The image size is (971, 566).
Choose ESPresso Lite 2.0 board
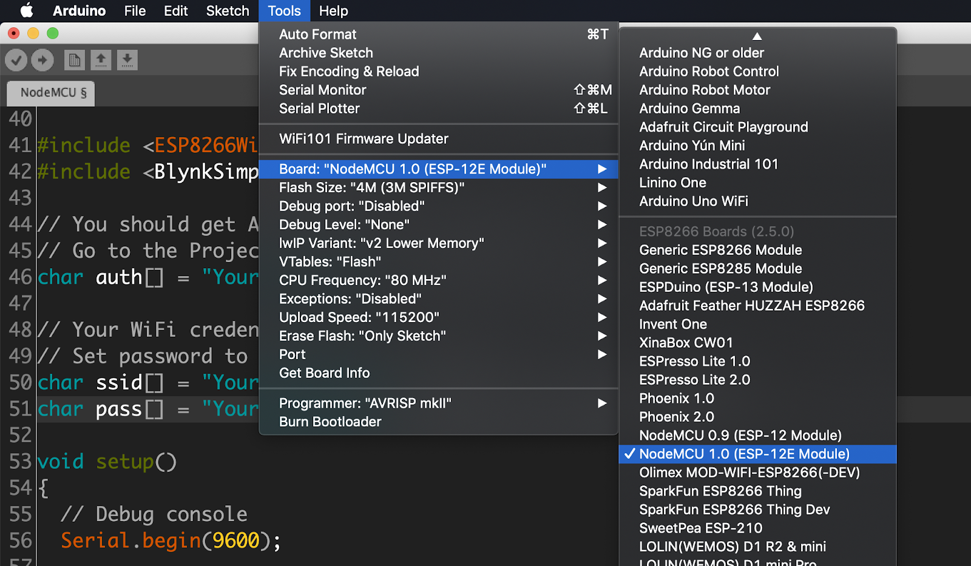pos(757,380)
